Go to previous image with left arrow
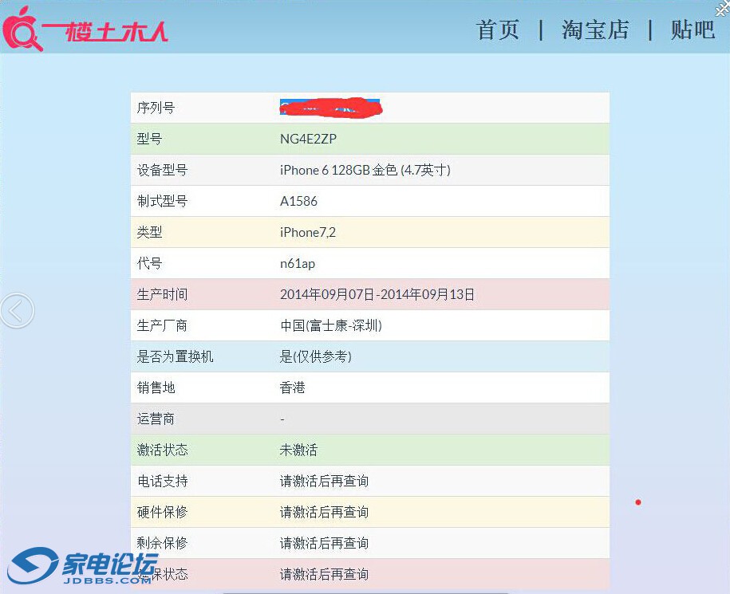 17,310
